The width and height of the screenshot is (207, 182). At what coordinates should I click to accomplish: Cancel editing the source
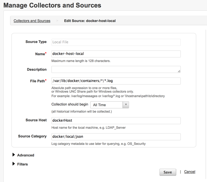click(x=190, y=172)
